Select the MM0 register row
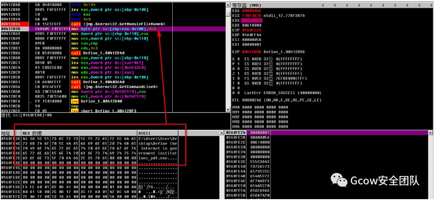 pyautogui.click(x=261, y=107)
